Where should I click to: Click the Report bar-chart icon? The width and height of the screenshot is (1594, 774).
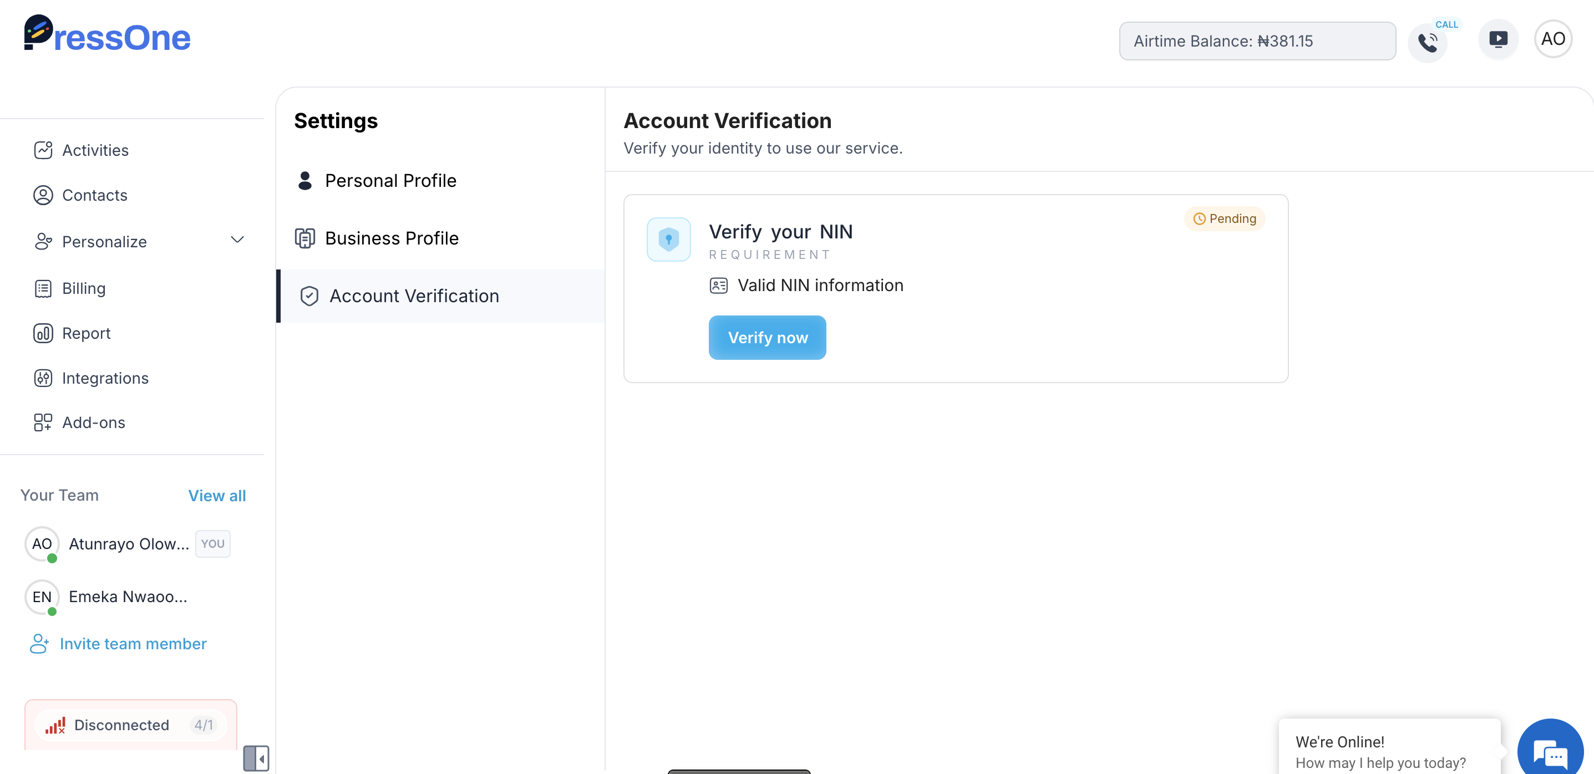(x=43, y=333)
